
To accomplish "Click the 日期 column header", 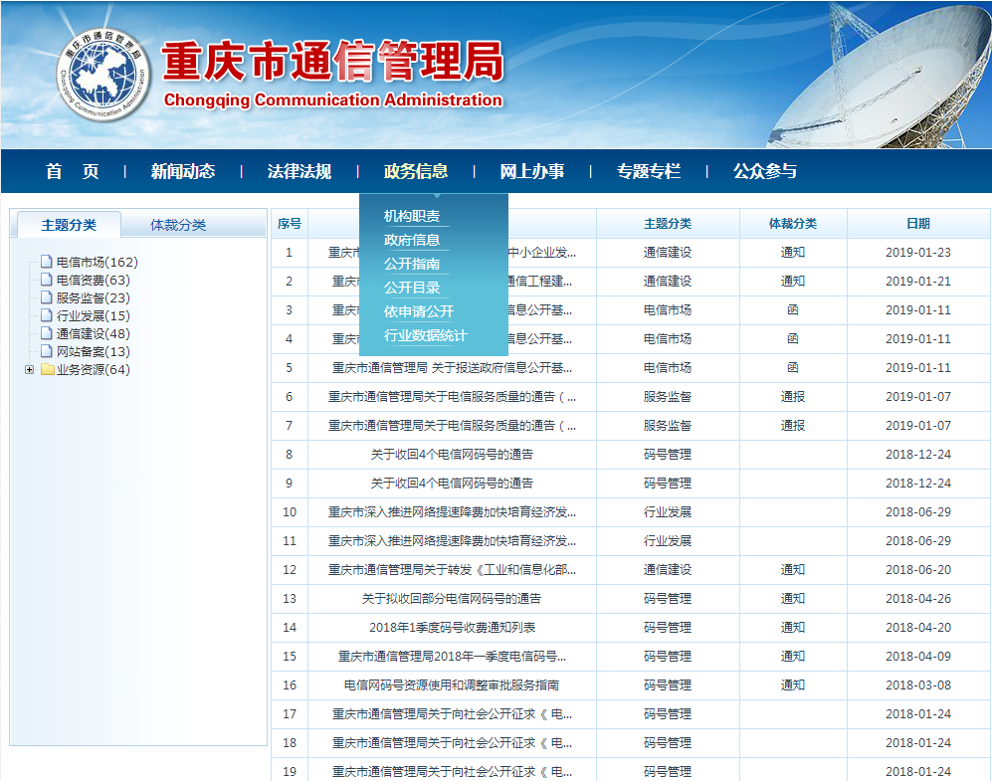I will (917, 224).
